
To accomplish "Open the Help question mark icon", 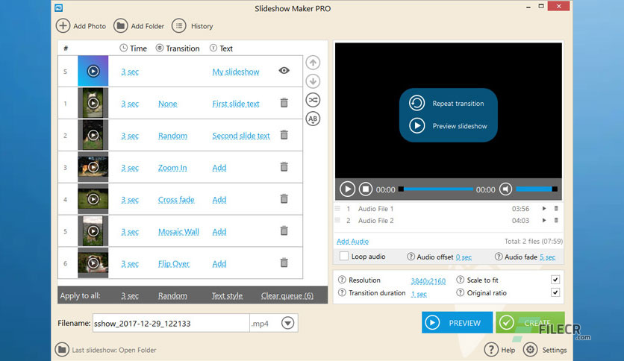I will tap(491, 350).
